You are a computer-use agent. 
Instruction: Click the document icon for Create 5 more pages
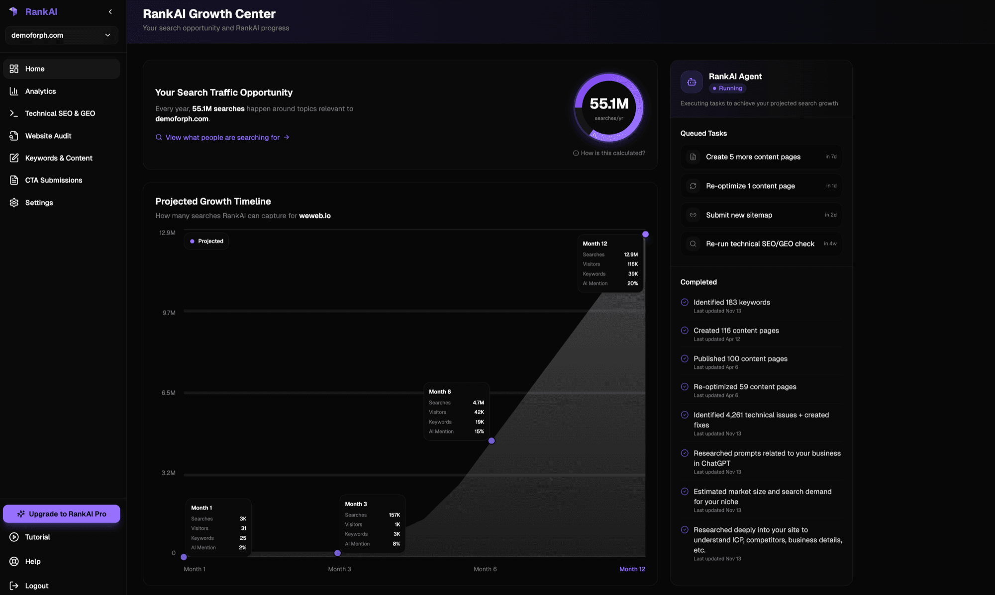(693, 157)
